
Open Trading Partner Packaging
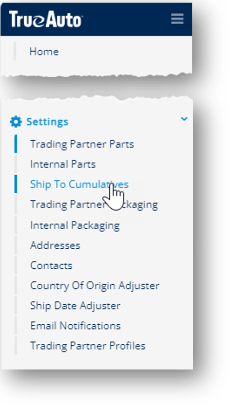[x=94, y=205]
